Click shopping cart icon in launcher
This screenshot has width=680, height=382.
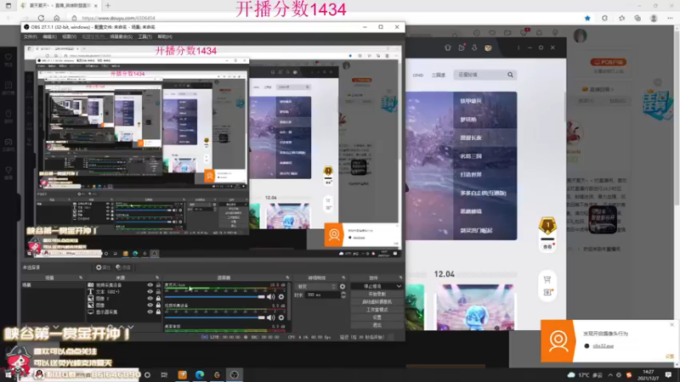pyautogui.click(x=547, y=279)
